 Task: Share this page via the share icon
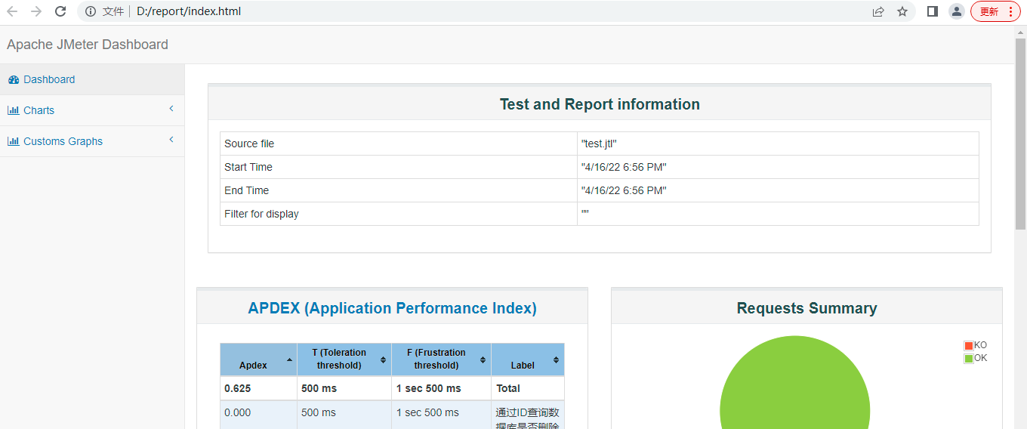tap(878, 11)
